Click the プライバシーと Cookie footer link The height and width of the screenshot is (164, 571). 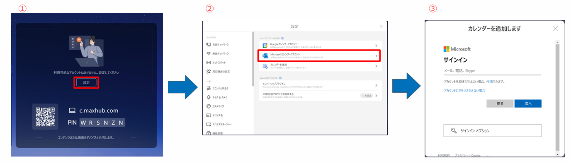pyautogui.click(x=467, y=155)
